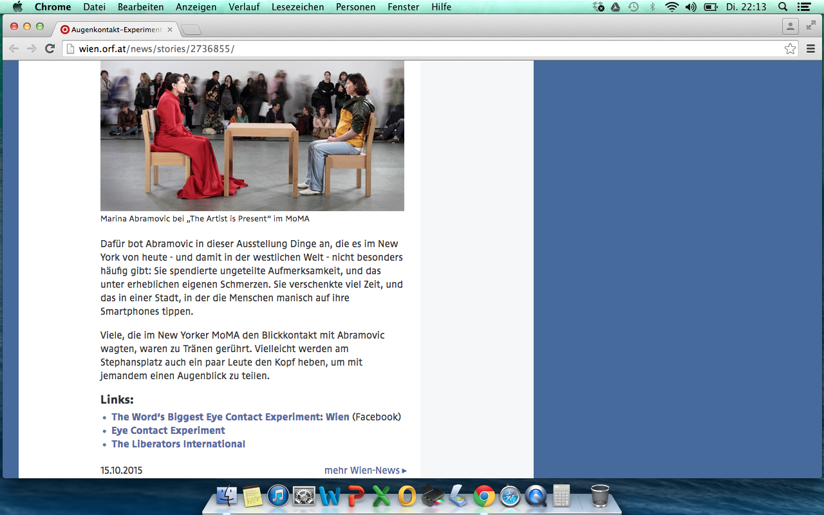Open Stickies notes from the dock

[252, 496]
